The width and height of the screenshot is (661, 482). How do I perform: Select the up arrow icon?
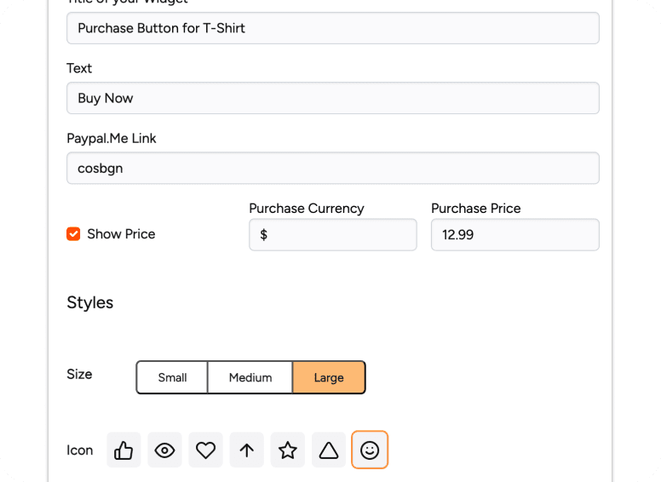click(x=246, y=450)
